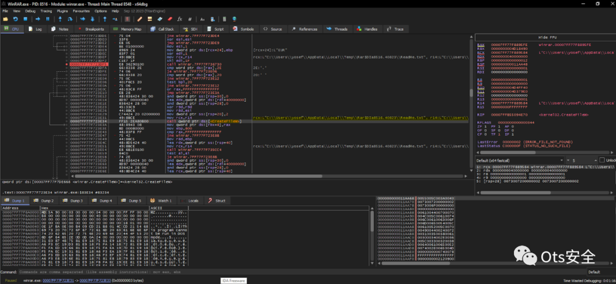
Task: Toggle the Unlocked checkbox in arguments pane
Action: (x=601, y=160)
